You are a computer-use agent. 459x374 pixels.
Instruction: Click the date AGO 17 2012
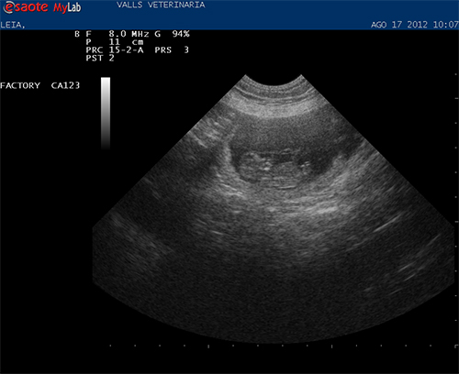point(399,25)
